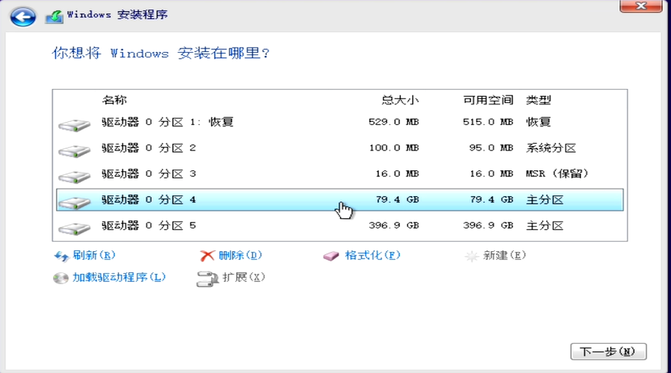Click 刷新(R) refresh link

93,256
